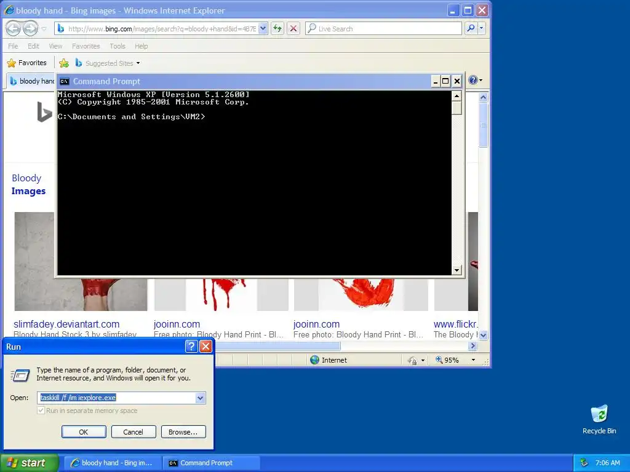Minimize the Command Prompt window
This screenshot has height=472, width=630.
coord(435,82)
